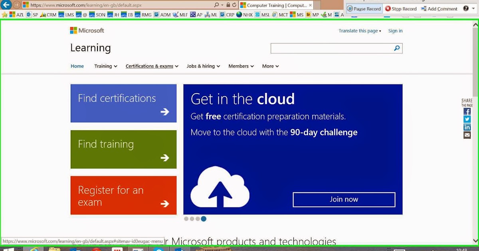Image resolution: width=479 pixels, height=251 pixels.
Task: Open the Translate this page dropdown
Action: [x=358, y=31]
